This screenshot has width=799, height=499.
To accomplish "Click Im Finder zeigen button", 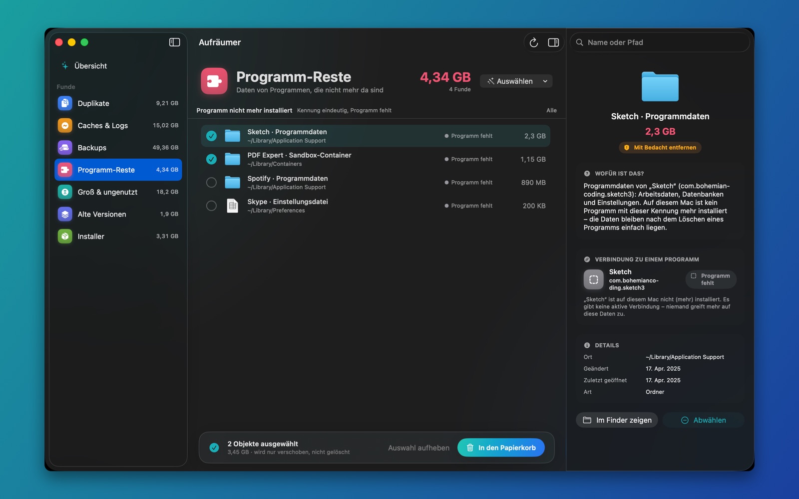I will click(x=617, y=420).
